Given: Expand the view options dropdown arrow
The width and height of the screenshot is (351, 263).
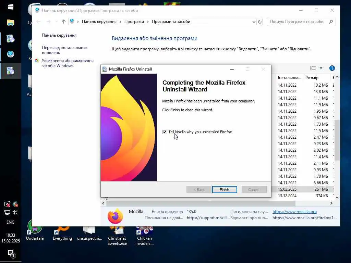Looking at the screenshot, I should click(x=321, y=68).
